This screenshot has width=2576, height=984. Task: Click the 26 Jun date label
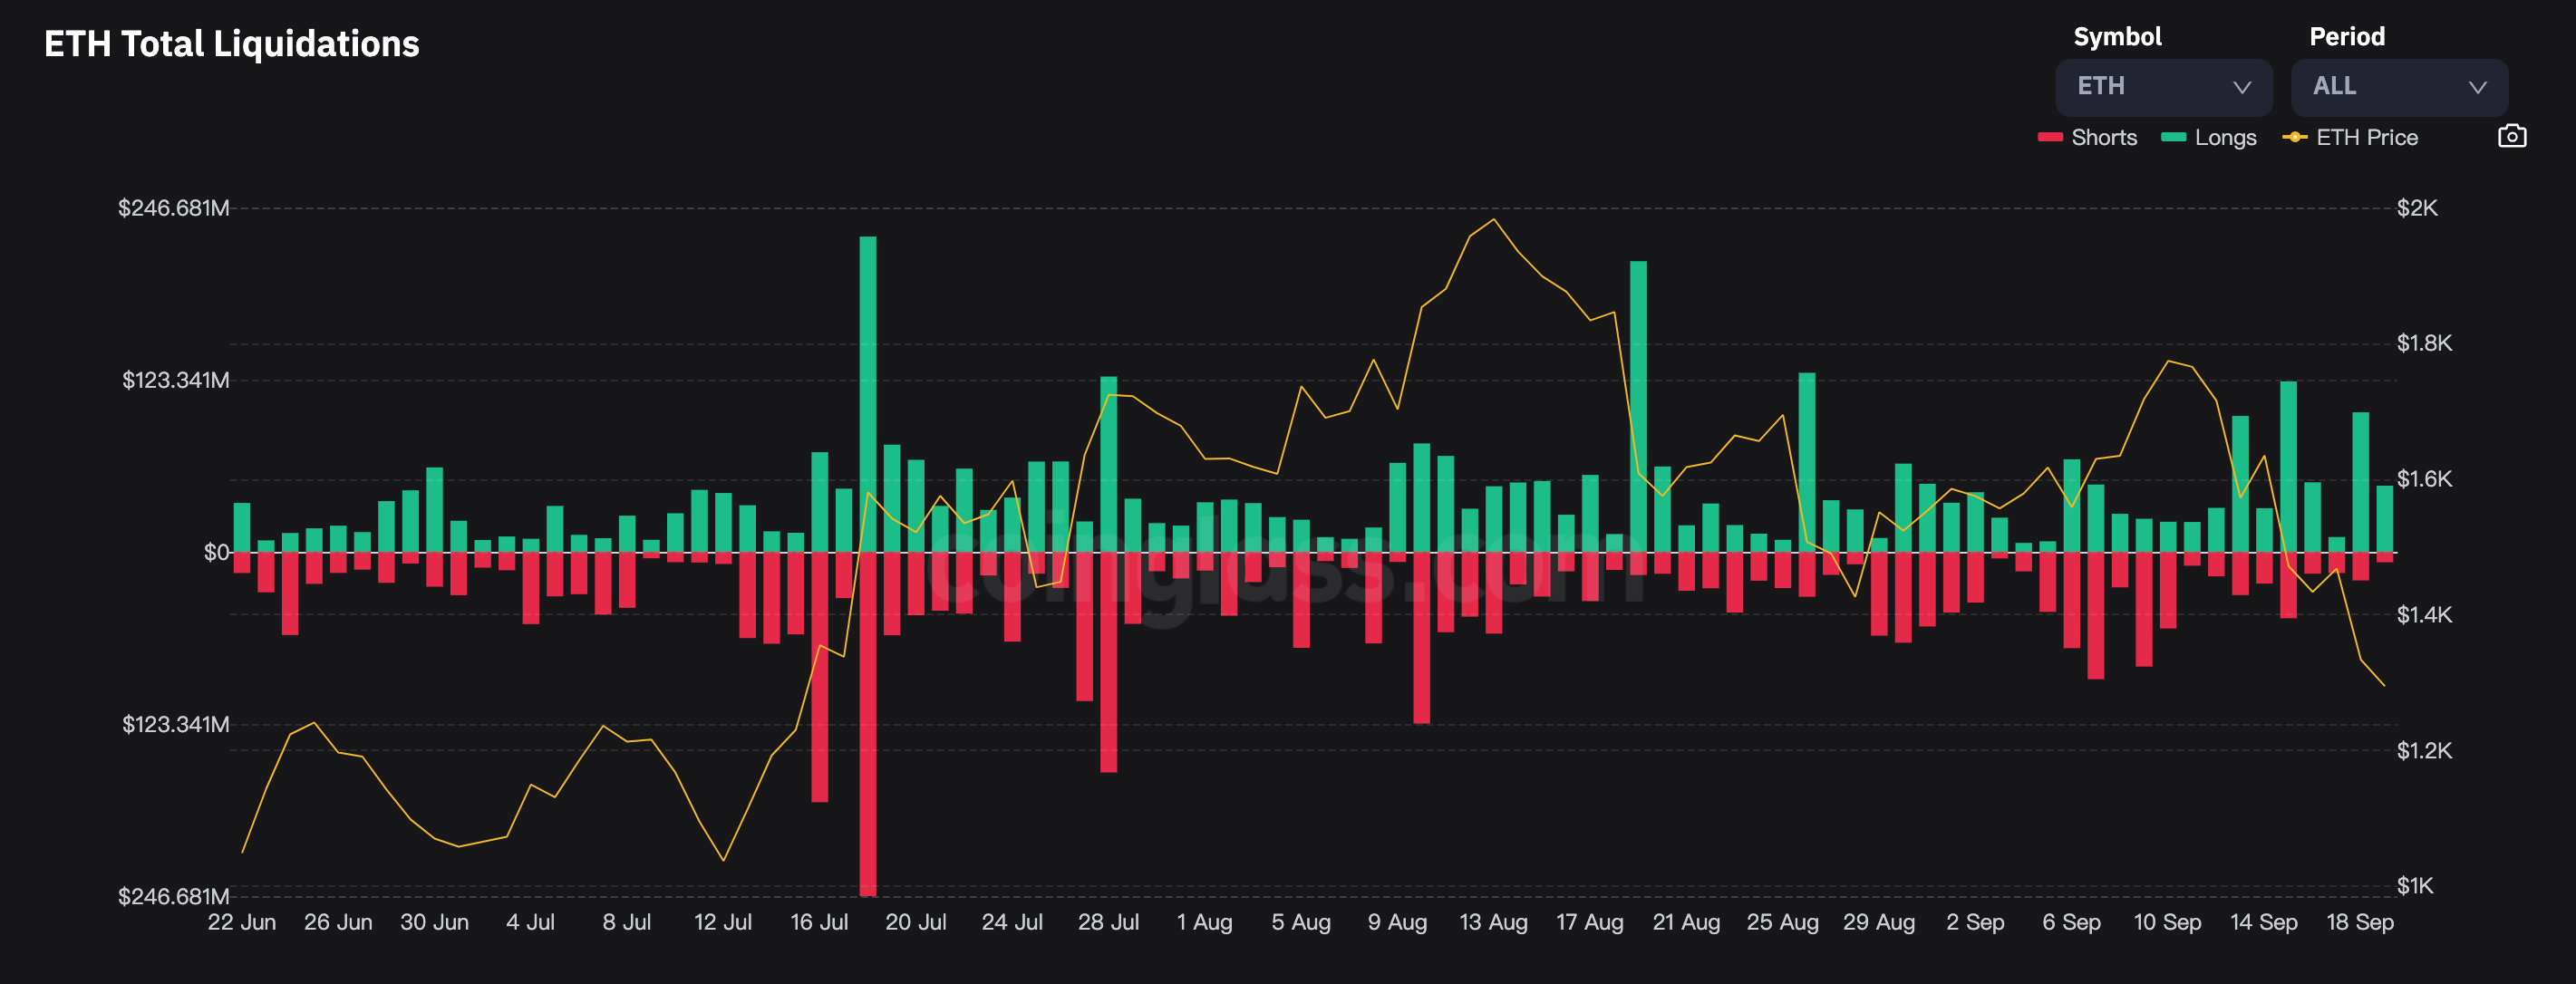pyautogui.click(x=338, y=922)
